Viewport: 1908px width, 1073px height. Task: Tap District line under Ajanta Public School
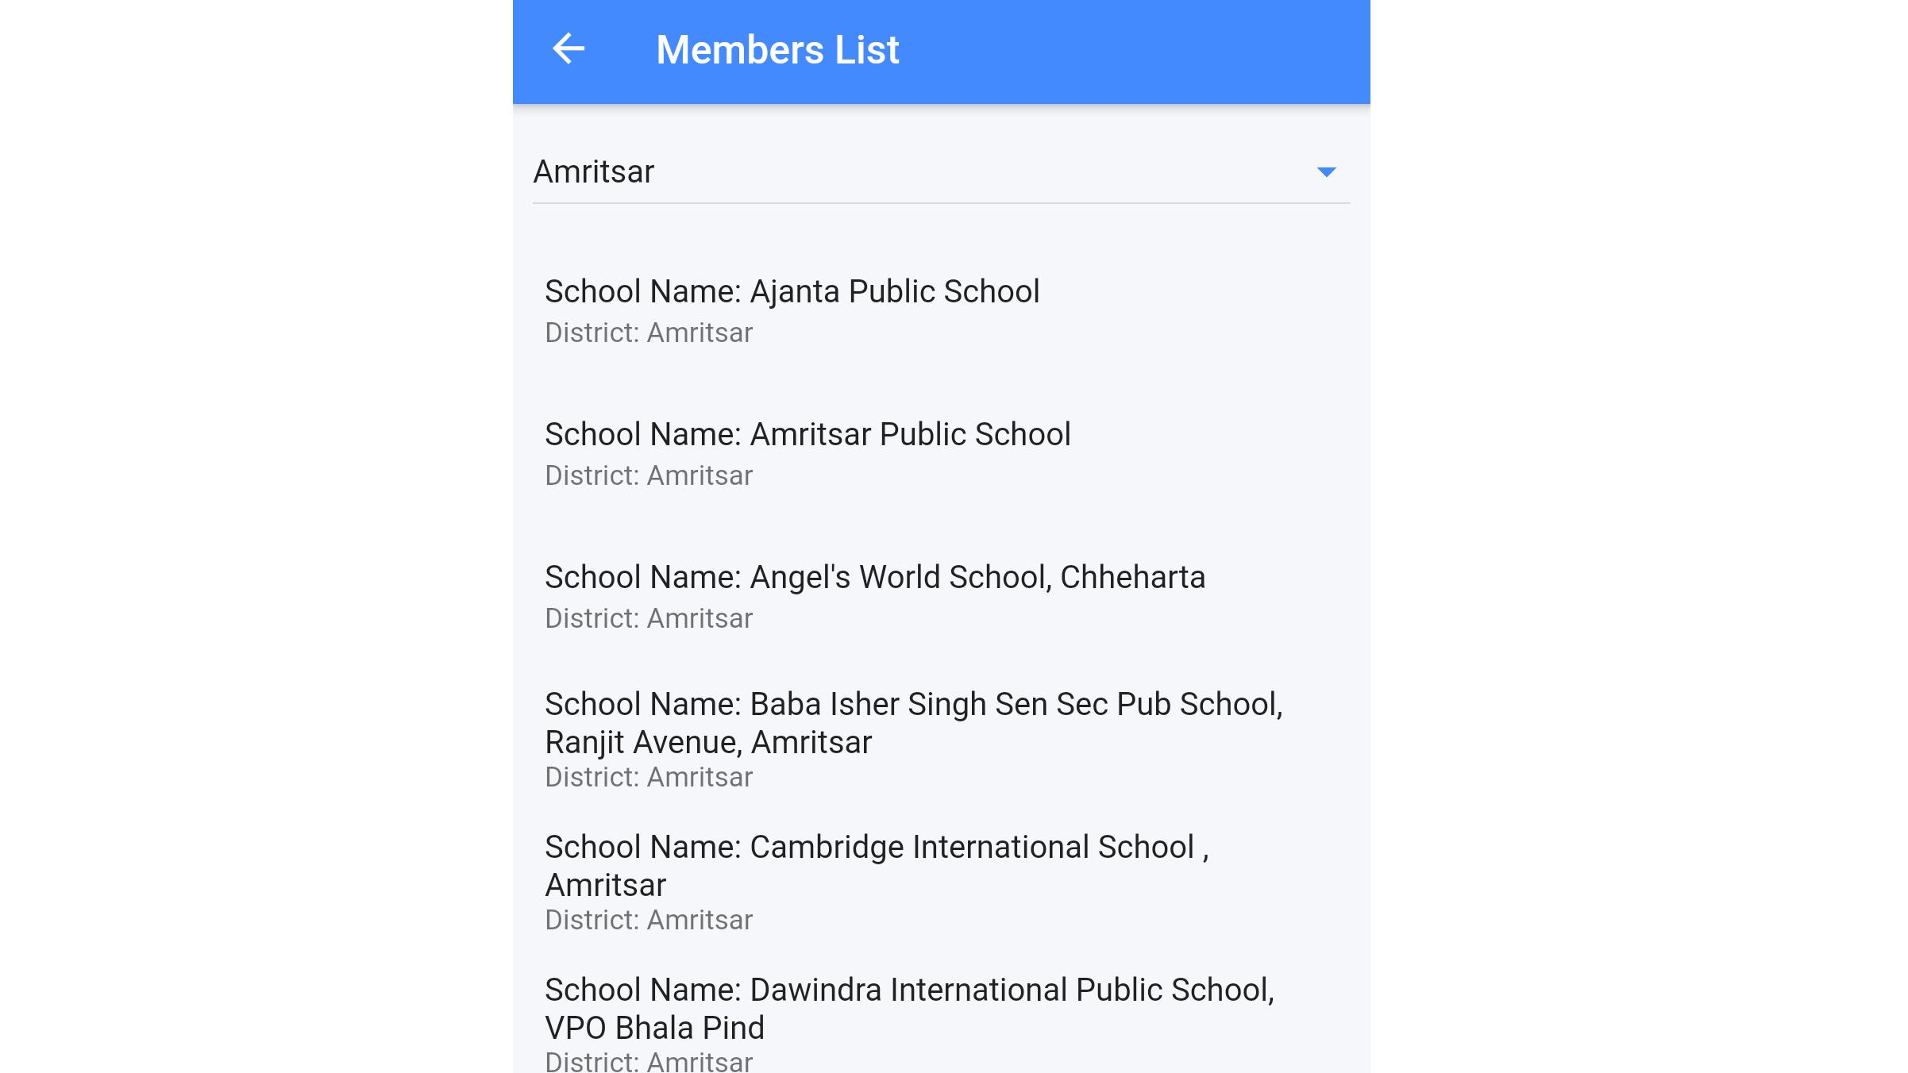(649, 333)
